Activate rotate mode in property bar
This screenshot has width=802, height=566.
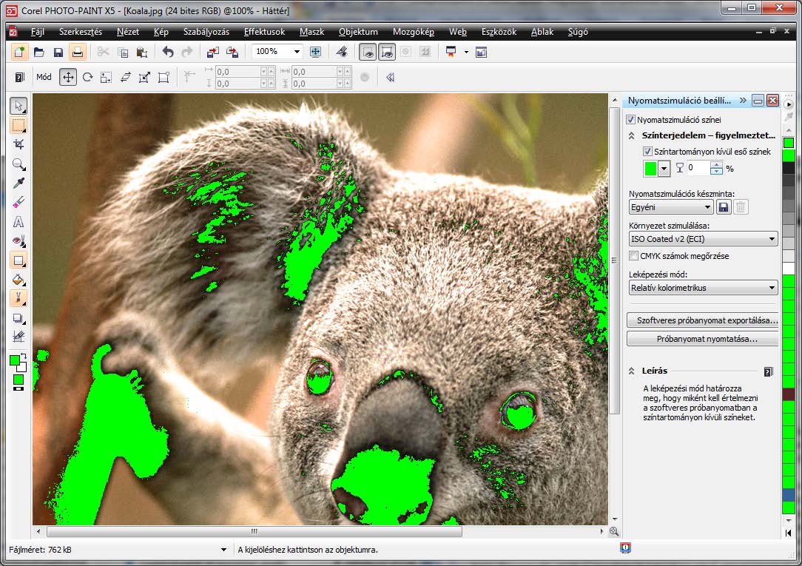point(87,77)
